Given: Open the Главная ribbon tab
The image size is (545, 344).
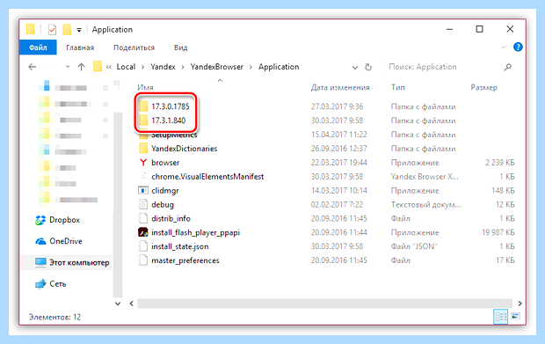Looking at the screenshot, I should point(80,48).
